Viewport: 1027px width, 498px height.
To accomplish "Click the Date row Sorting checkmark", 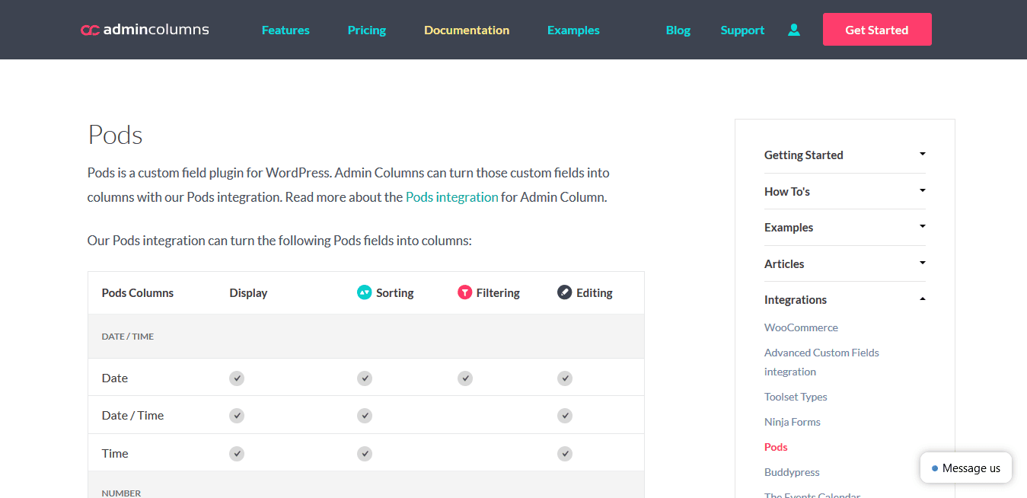I will click(365, 378).
